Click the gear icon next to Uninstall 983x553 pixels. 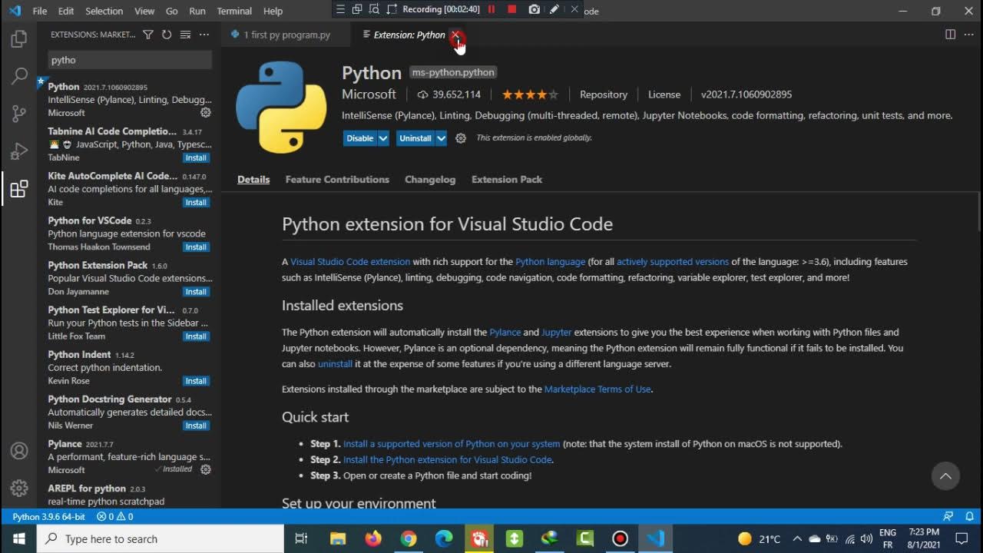pyautogui.click(x=461, y=138)
